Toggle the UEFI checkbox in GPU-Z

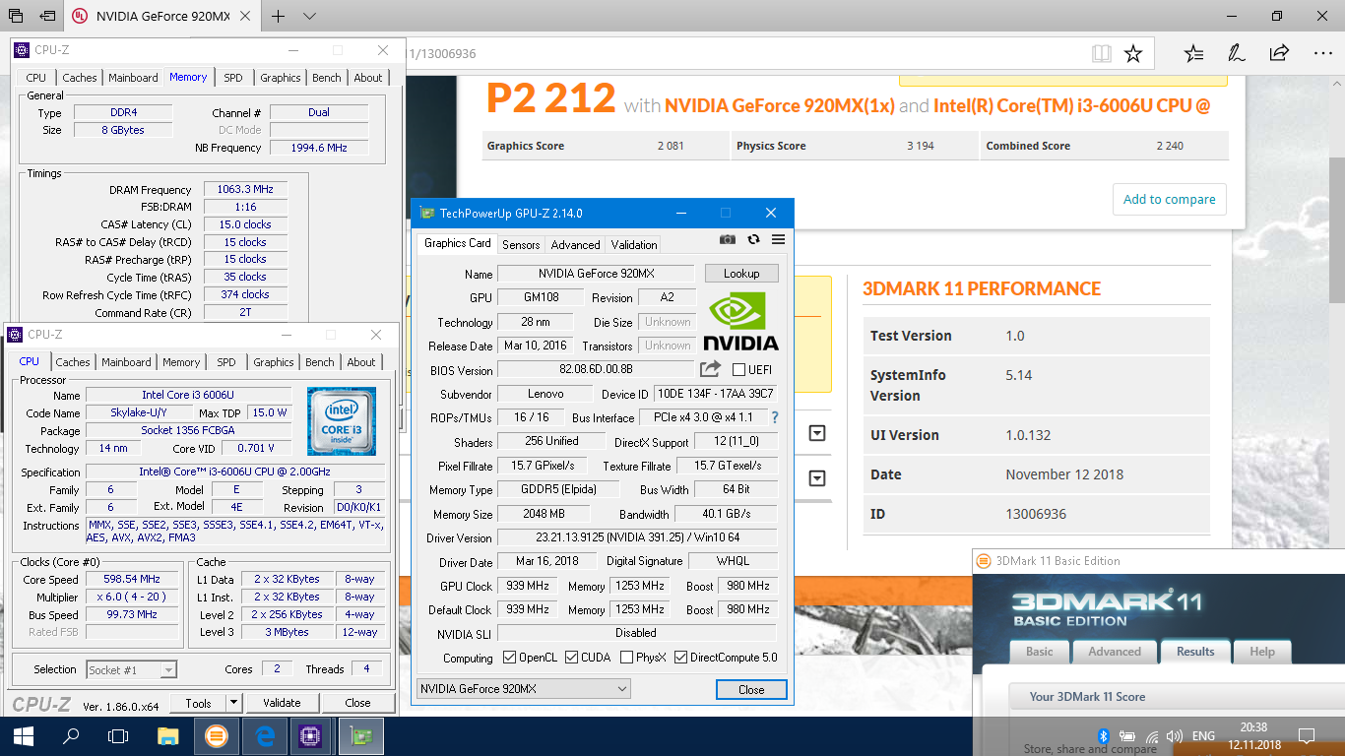tap(739, 369)
